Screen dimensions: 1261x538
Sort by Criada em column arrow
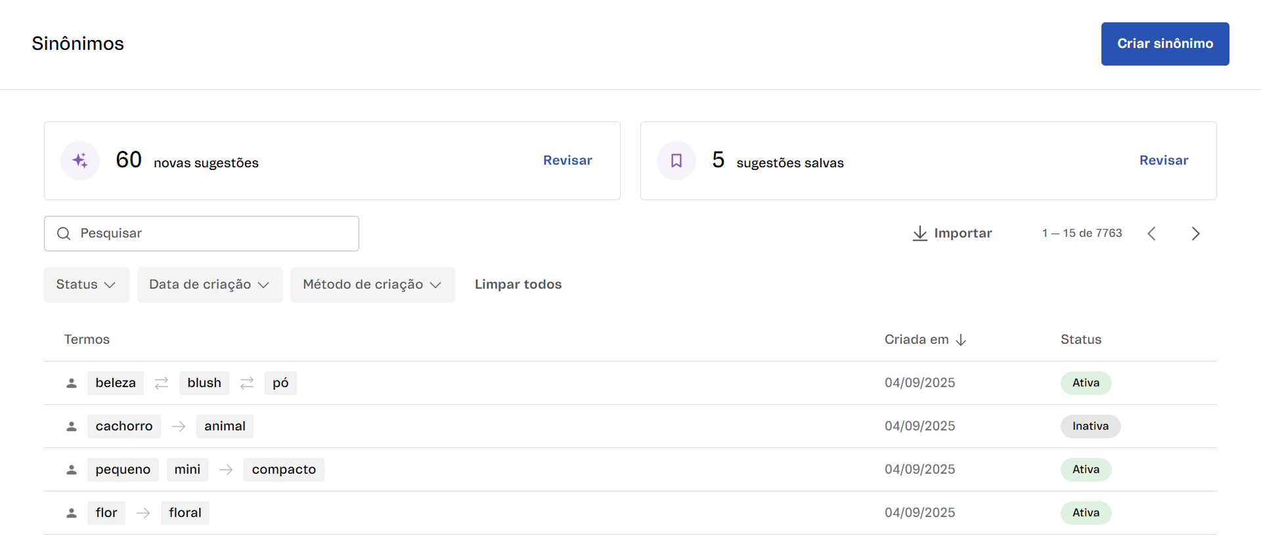(961, 340)
